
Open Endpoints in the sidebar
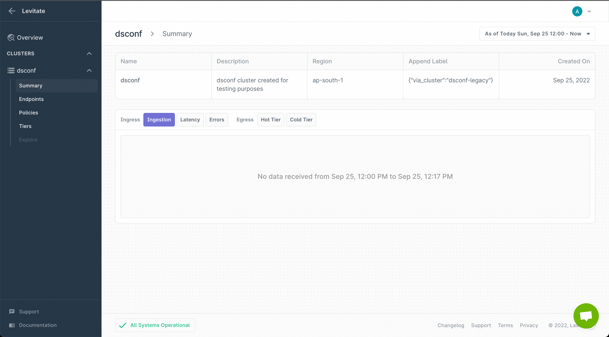click(x=31, y=99)
